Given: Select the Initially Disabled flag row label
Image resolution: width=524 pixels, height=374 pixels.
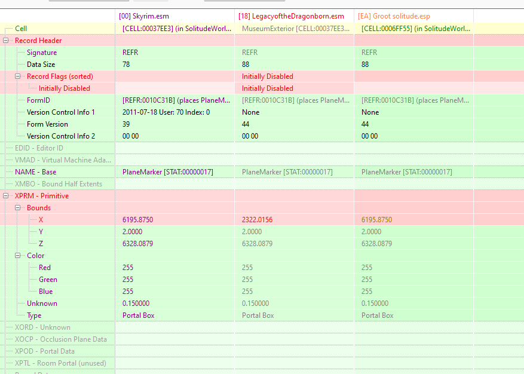Looking at the screenshot, I should (64, 88).
